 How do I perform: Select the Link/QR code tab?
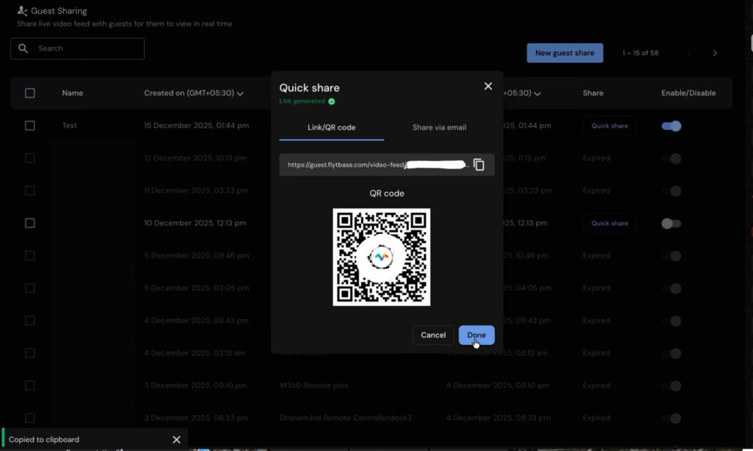(331, 127)
